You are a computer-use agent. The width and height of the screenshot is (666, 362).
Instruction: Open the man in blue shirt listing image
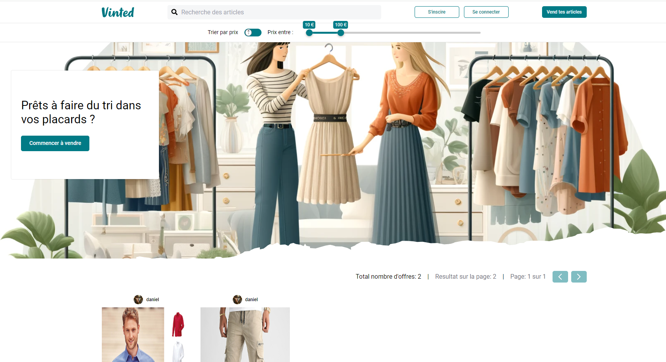133,334
